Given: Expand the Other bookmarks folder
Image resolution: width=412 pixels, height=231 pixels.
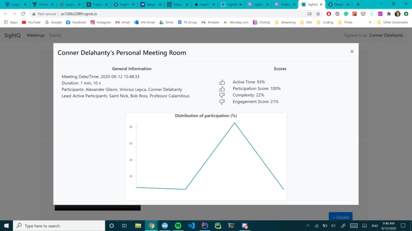Looking at the screenshot, I should 393,22.
